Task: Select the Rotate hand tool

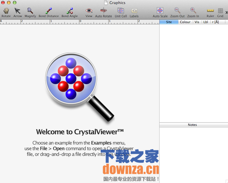Action: click(6, 13)
